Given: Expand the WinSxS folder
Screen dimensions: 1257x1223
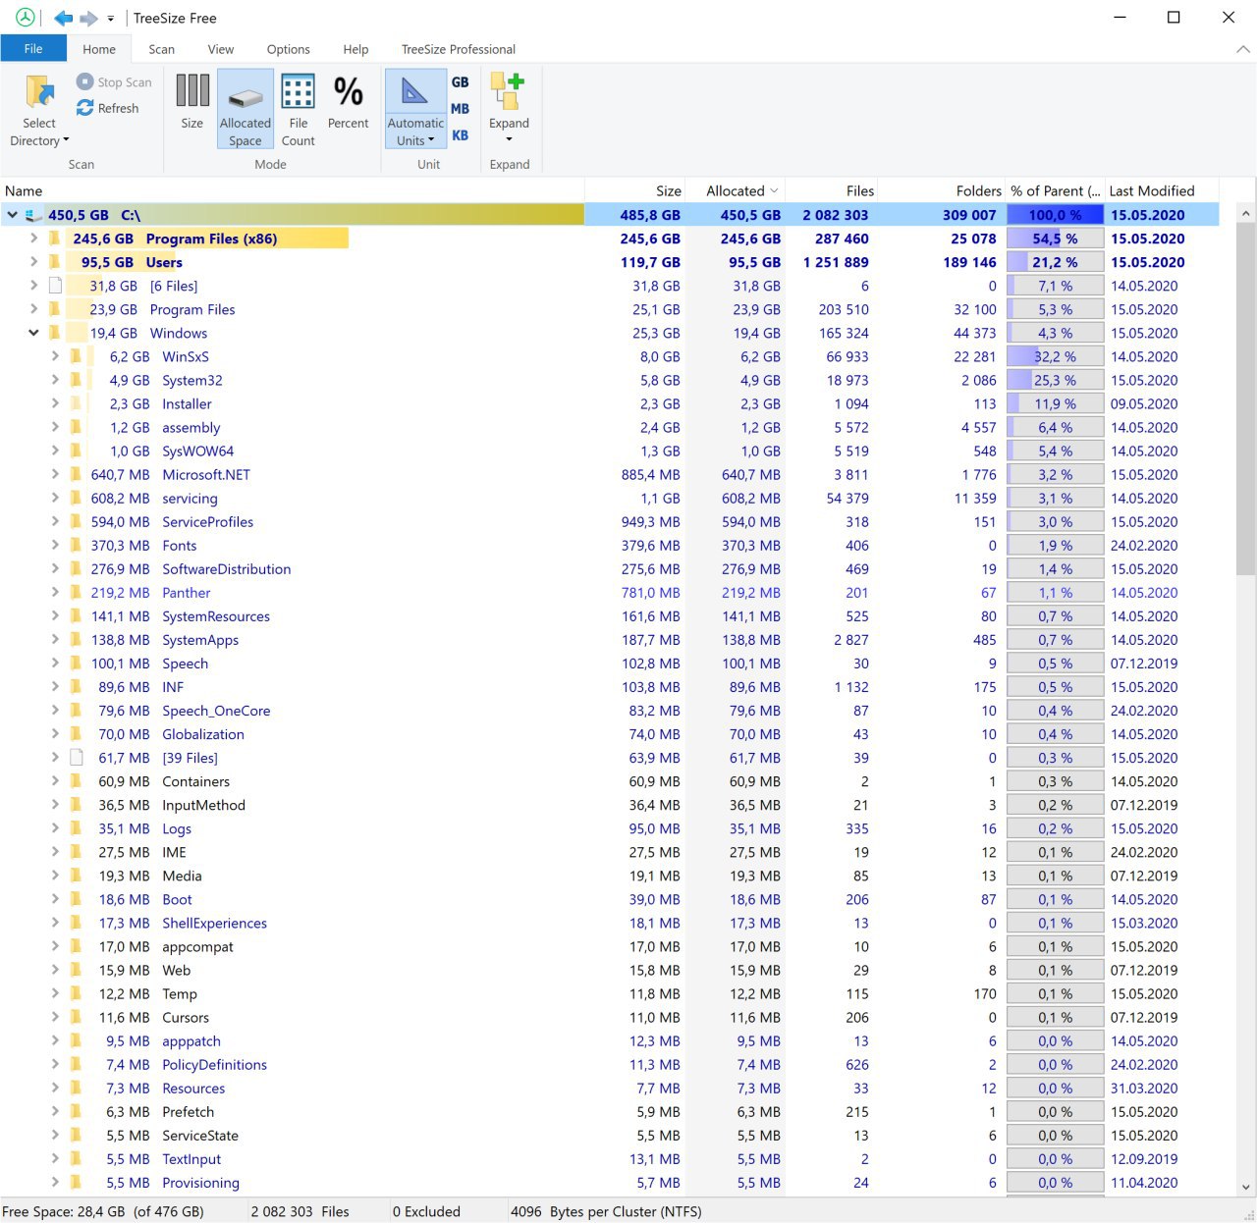Looking at the screenshot, I should tap(55, 356).
